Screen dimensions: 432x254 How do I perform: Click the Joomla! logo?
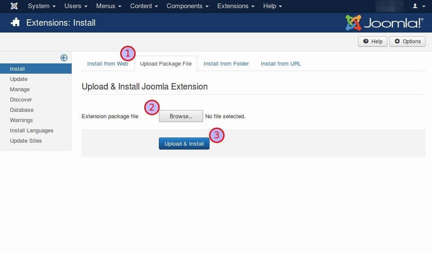click(384, 23)
